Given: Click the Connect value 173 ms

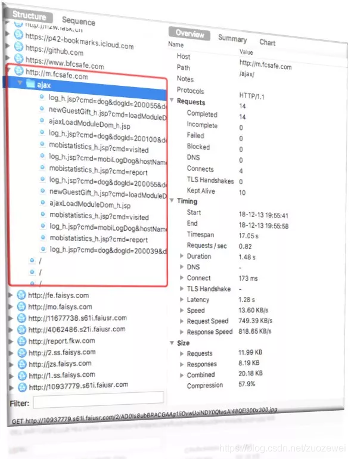Looking at the screenshot, I should [249, 278].
